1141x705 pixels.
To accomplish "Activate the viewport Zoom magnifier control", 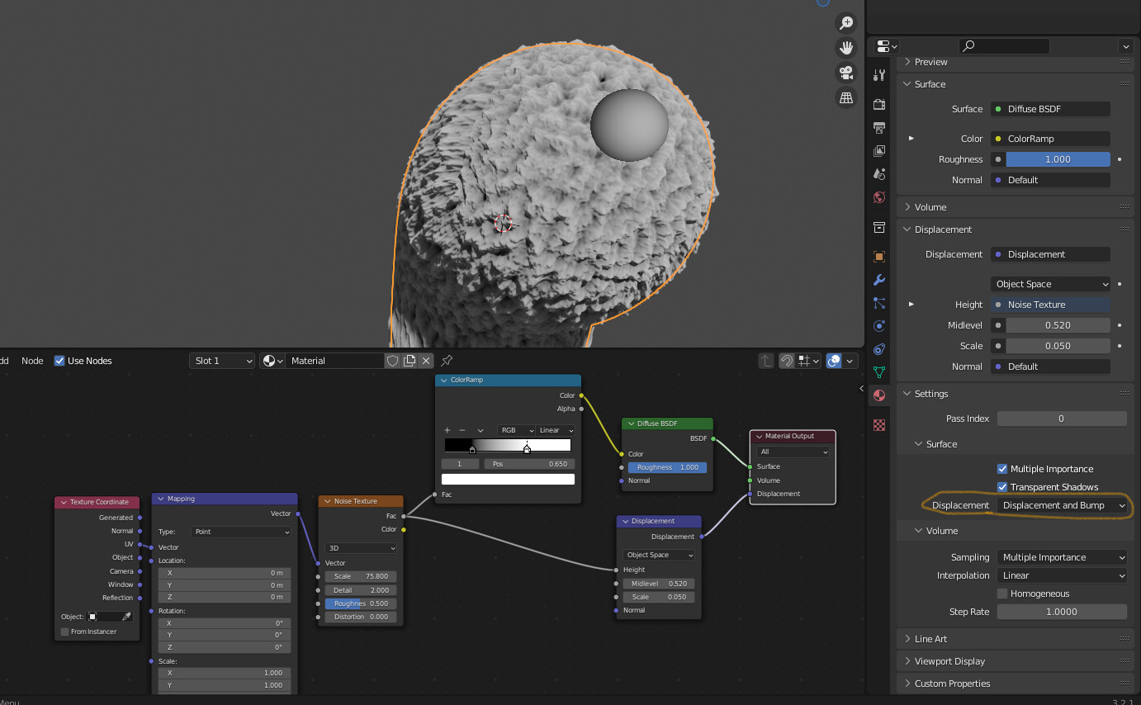I will [x=846, y=22].
